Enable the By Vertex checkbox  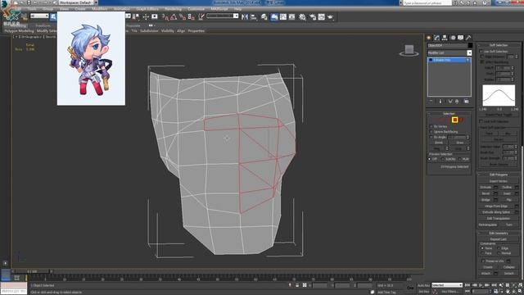(431, 127)
